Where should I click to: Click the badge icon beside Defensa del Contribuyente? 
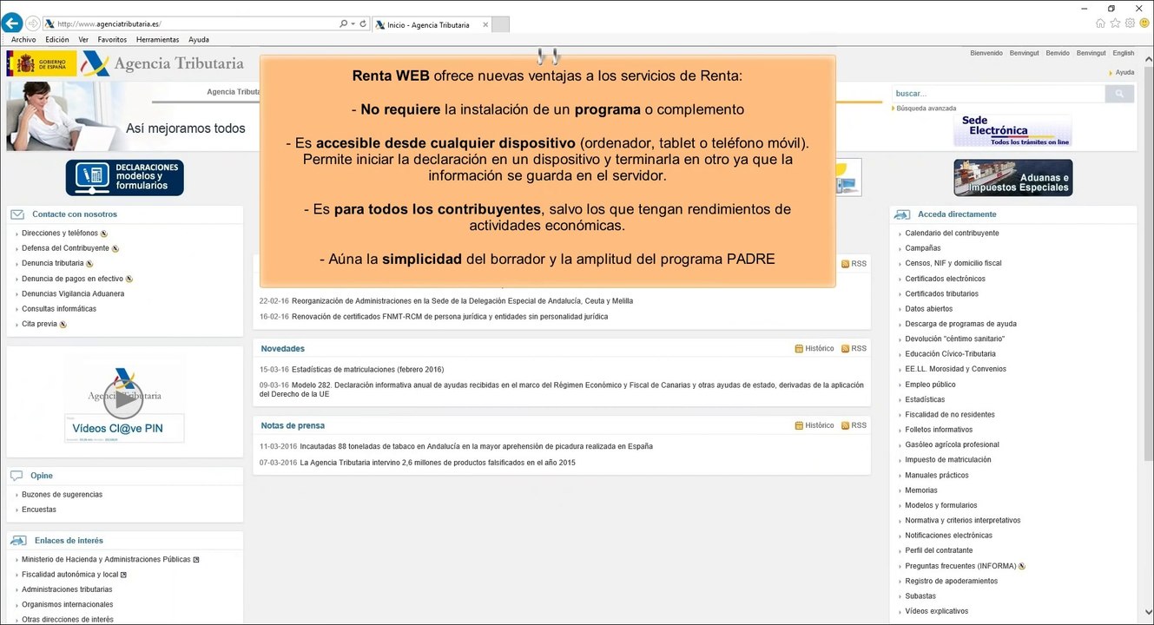[x=115, y=249]
